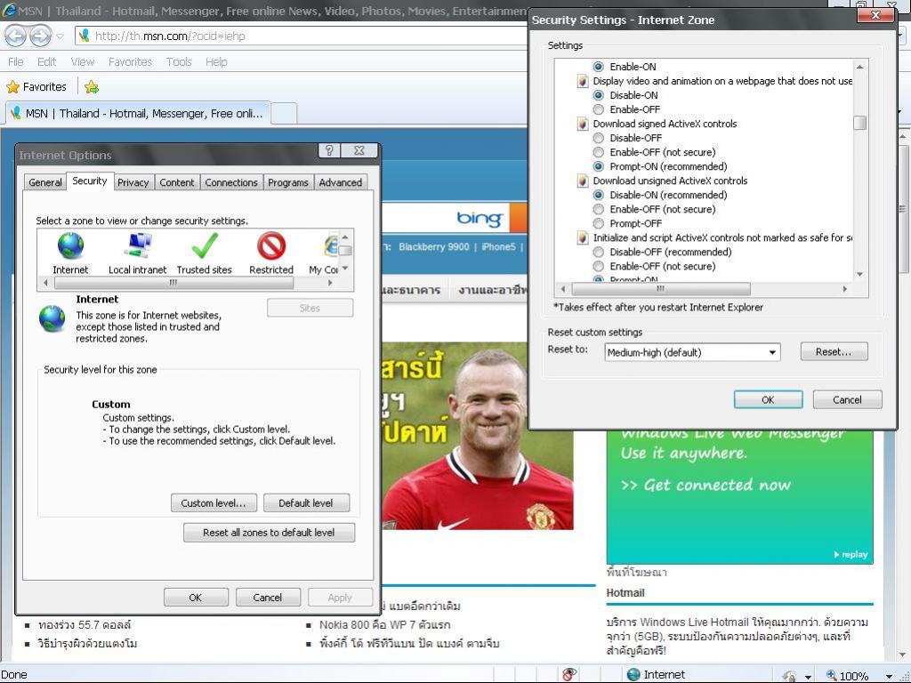Click Cancel in the Internet Options dialog
Image resolution: width=911 pixels, height=683 pixels.
coord(267,597)
